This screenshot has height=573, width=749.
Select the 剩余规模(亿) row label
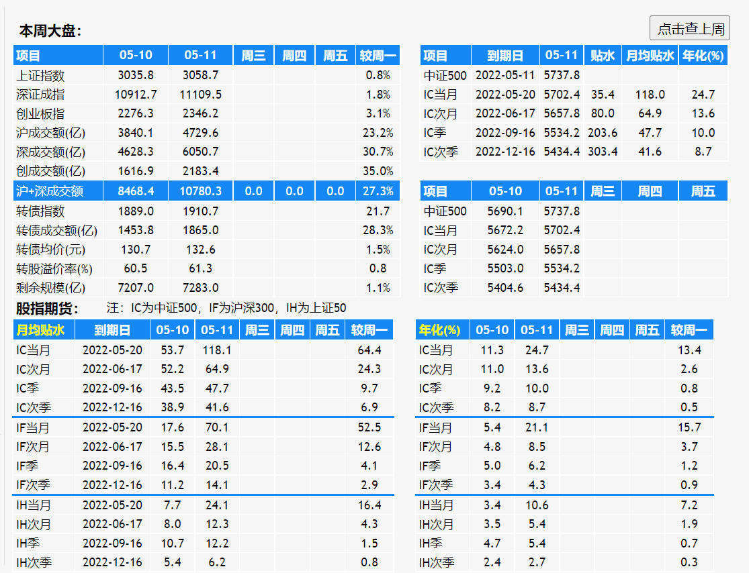[x=51, y=288]
